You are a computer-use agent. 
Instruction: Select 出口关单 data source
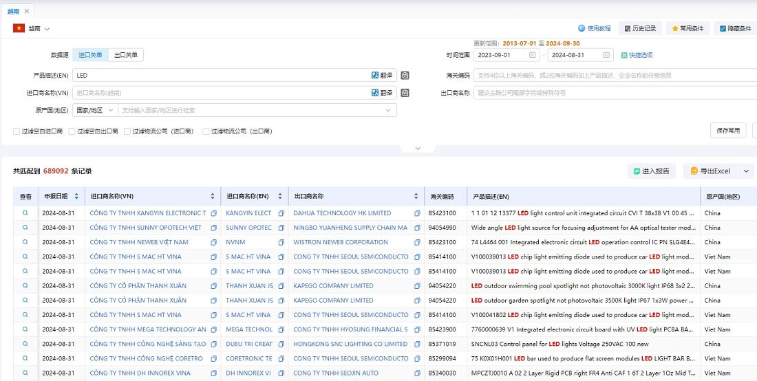[x=126, y=55]
